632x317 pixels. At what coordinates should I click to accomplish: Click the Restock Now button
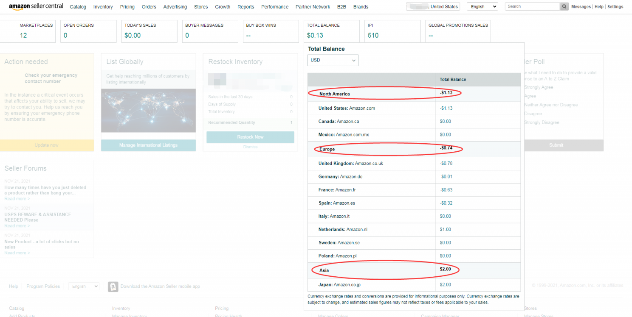pos(250,137)
